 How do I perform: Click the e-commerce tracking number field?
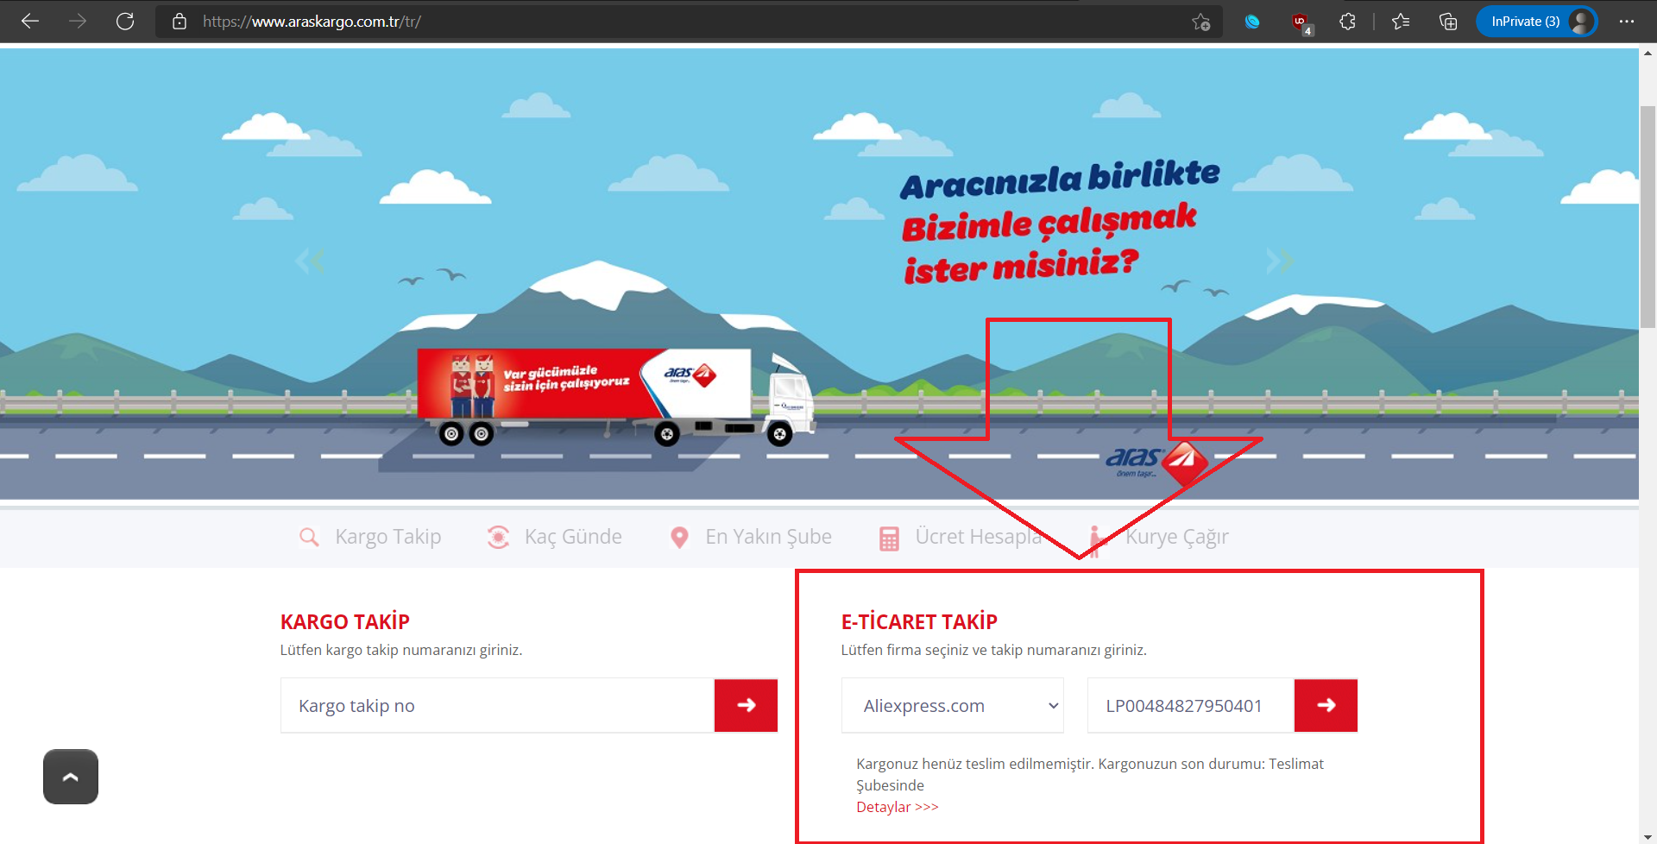click(1191, 706)
